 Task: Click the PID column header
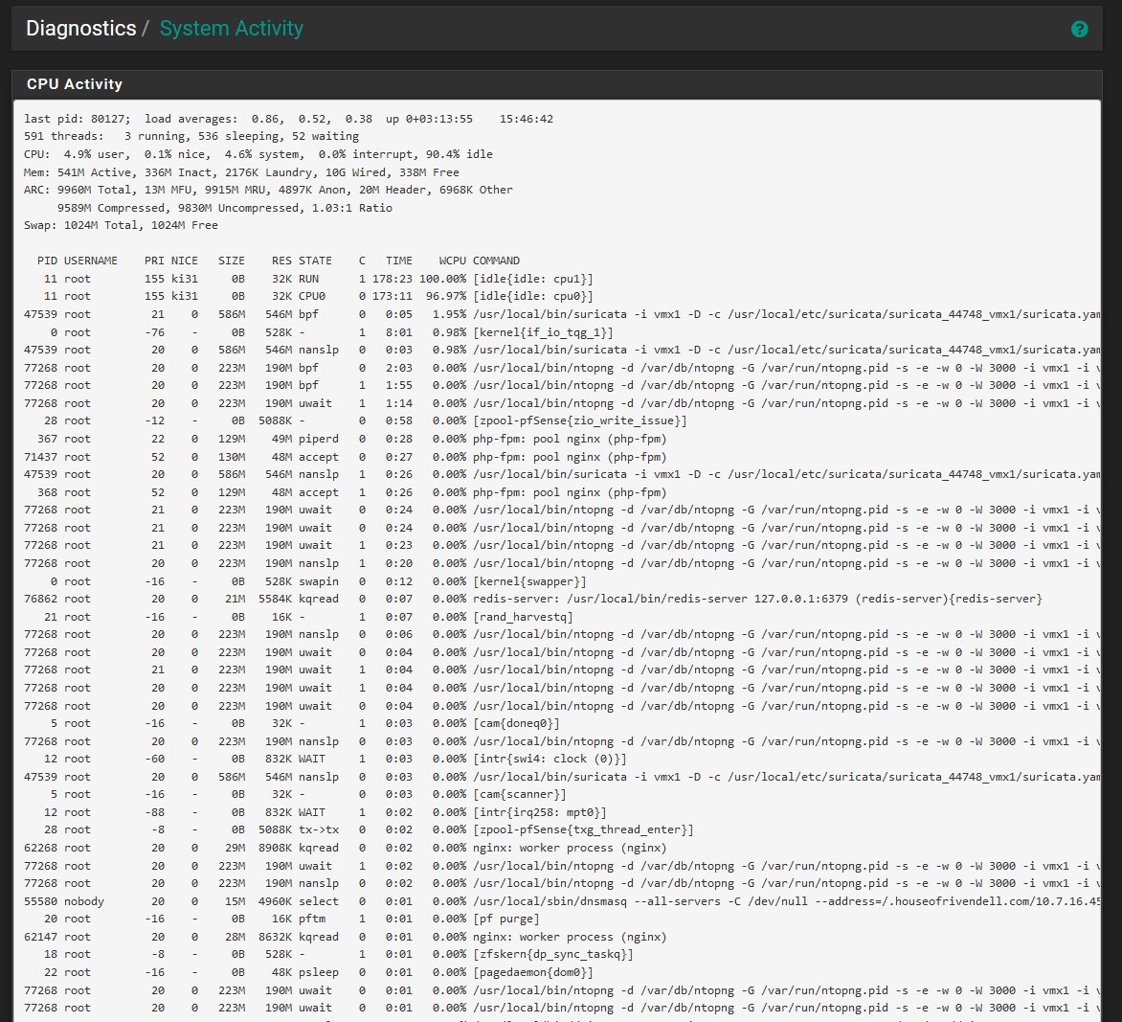[47, 261]
